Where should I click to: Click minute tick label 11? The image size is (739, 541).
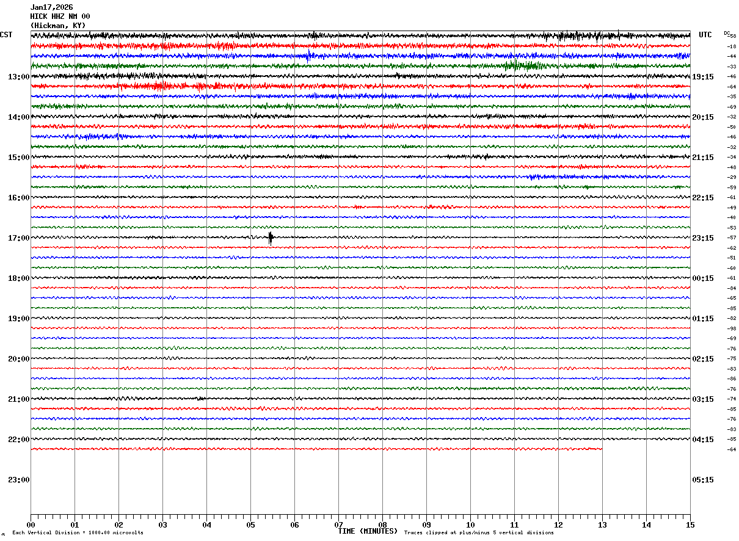(x=514, y=525)
